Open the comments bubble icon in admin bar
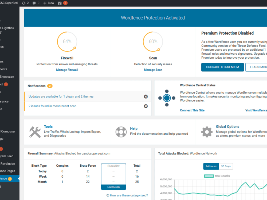267x200 pixels. pyautogui.click(x=34, y=3)
